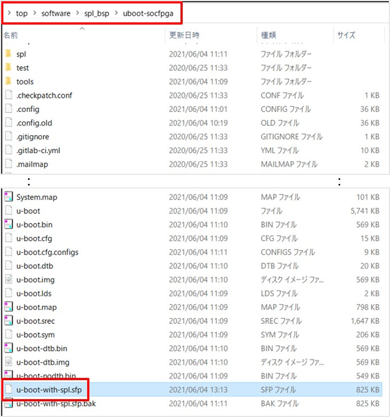Click the chevron before 'top' in breadcrumb
The height and width of the screenshot is (417, 390).
pyautogui.click(x=8, y=13)
